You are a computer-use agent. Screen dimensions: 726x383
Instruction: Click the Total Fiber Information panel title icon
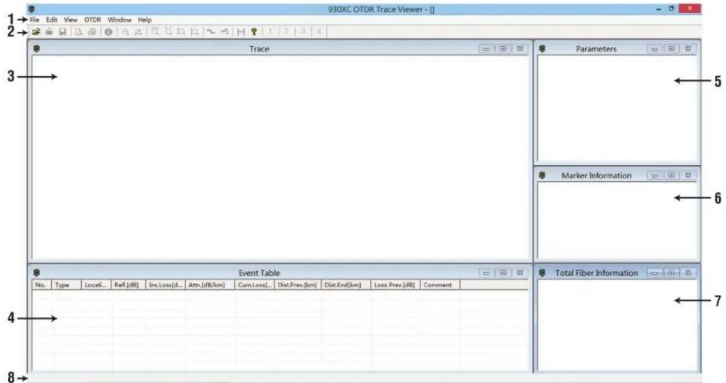[x=542, y=272]
